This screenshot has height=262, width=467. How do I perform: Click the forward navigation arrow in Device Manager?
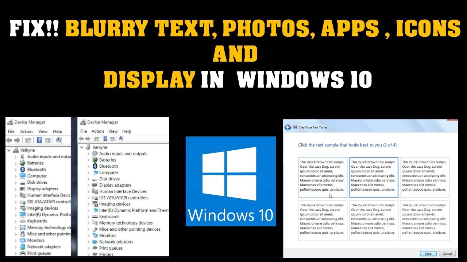[88, 139]
